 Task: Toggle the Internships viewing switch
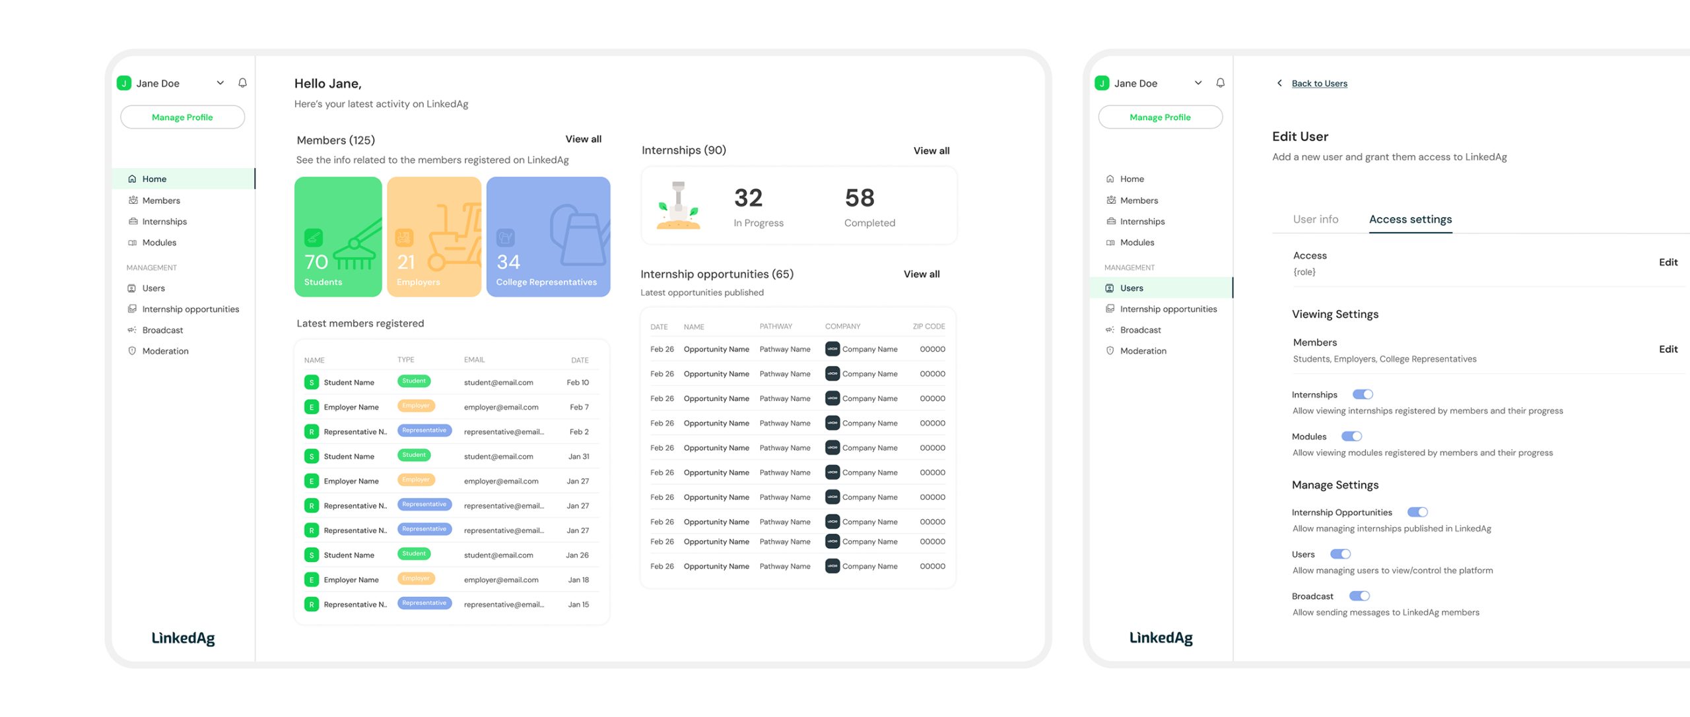pos(1363,394)
